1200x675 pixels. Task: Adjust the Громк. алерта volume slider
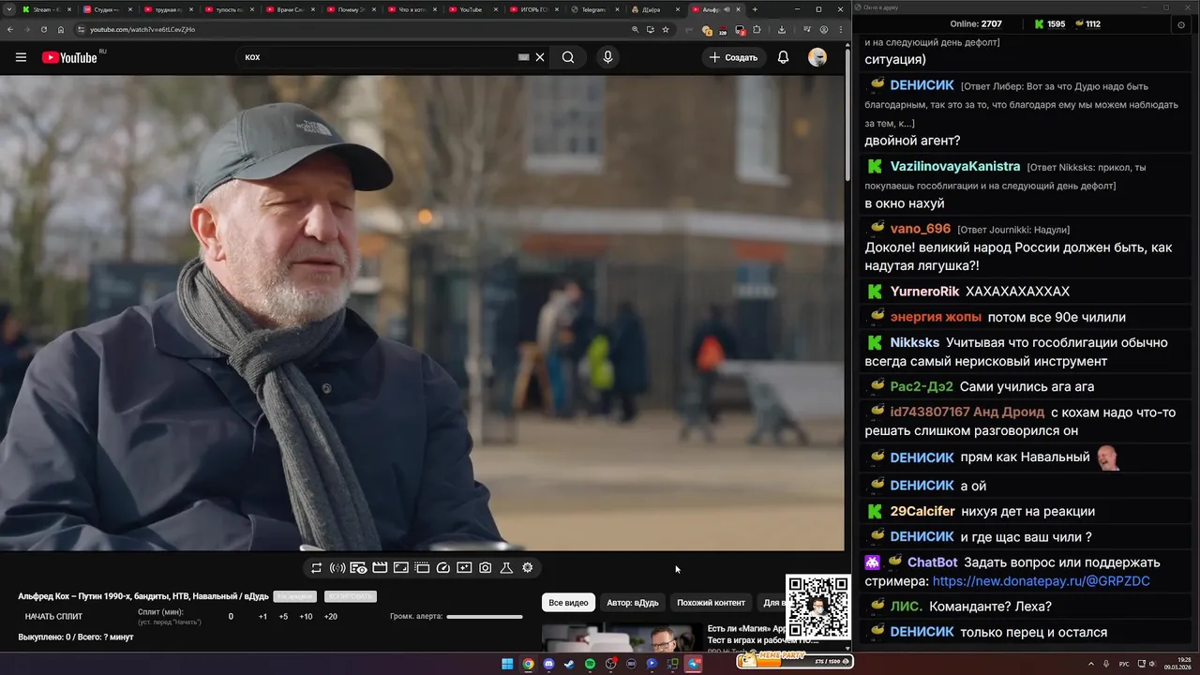(x=485, y=617)
